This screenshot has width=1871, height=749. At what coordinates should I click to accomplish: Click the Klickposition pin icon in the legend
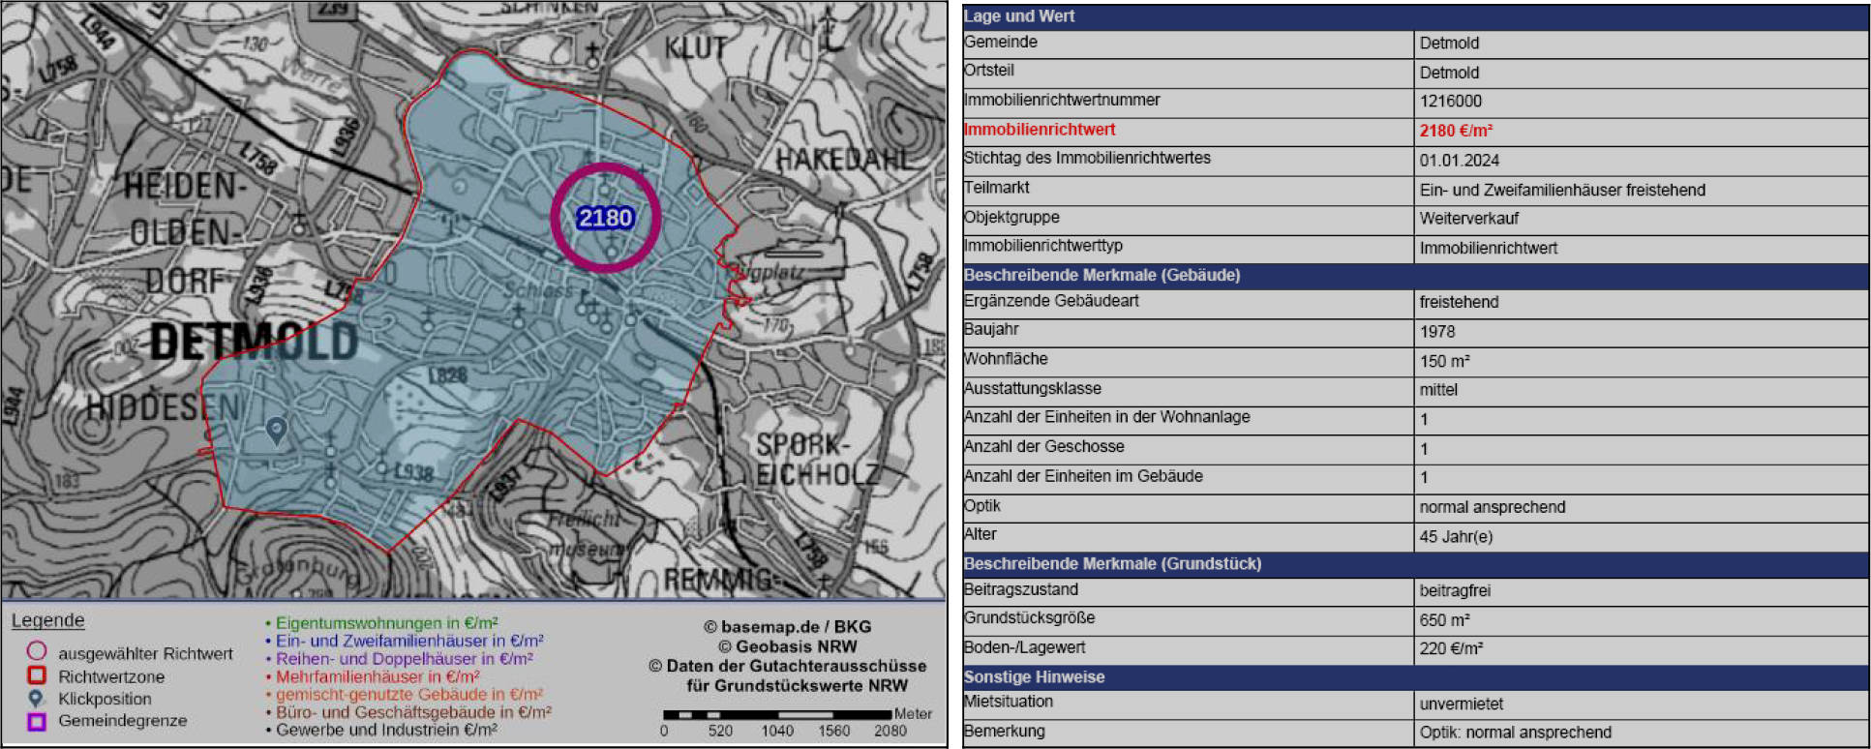[37, 698]
